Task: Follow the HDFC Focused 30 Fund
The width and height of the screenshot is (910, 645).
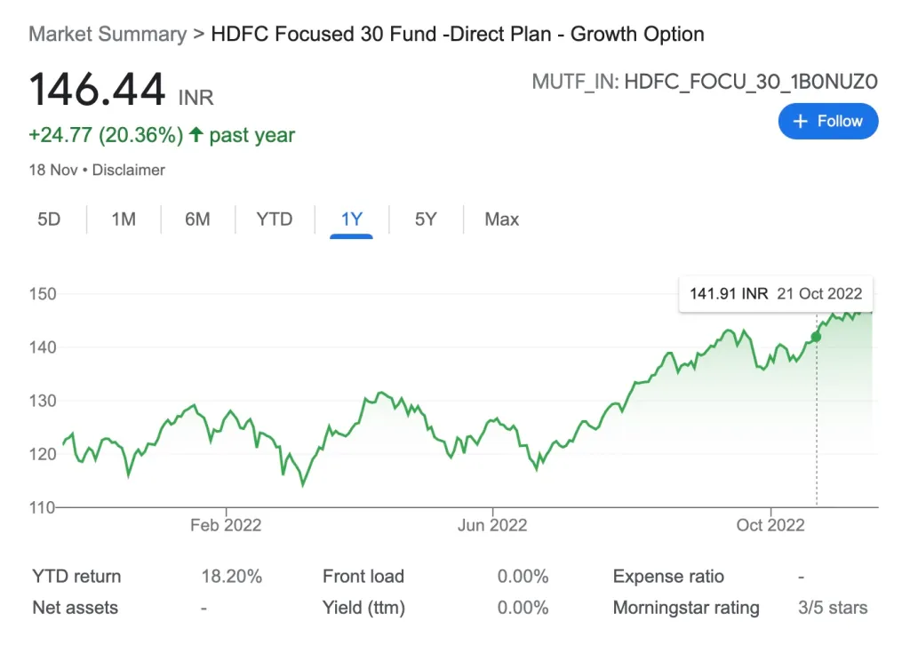Action: tap(827, 122)
